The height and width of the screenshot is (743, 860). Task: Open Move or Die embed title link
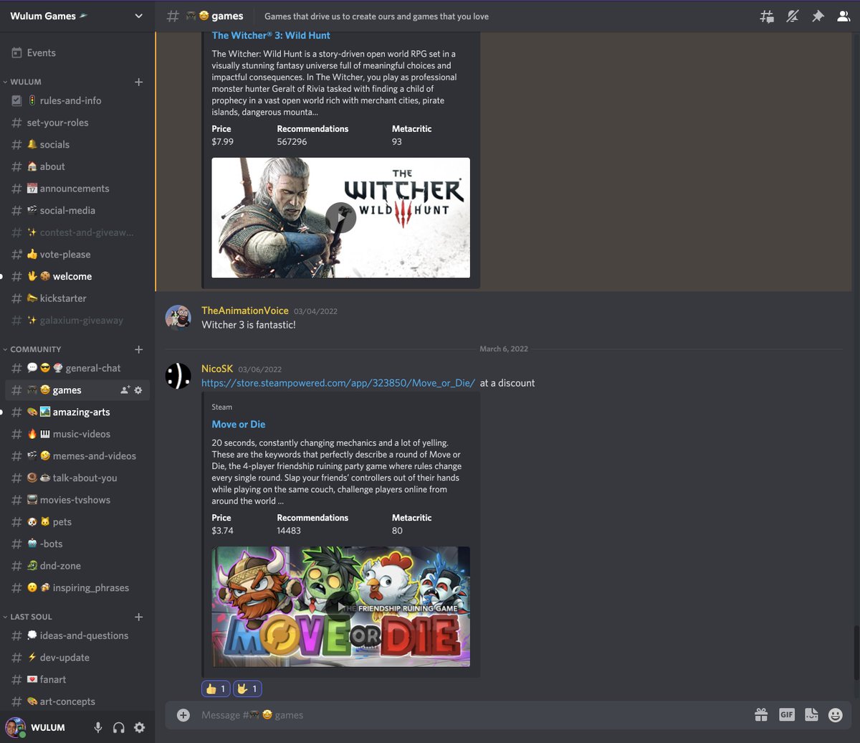(239, 425)
